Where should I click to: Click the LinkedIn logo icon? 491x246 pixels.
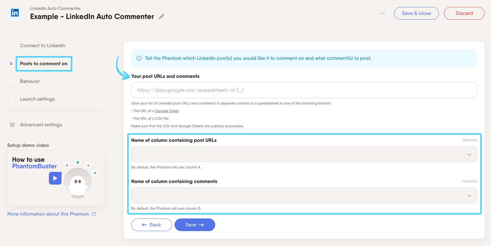tap(15, 13)
